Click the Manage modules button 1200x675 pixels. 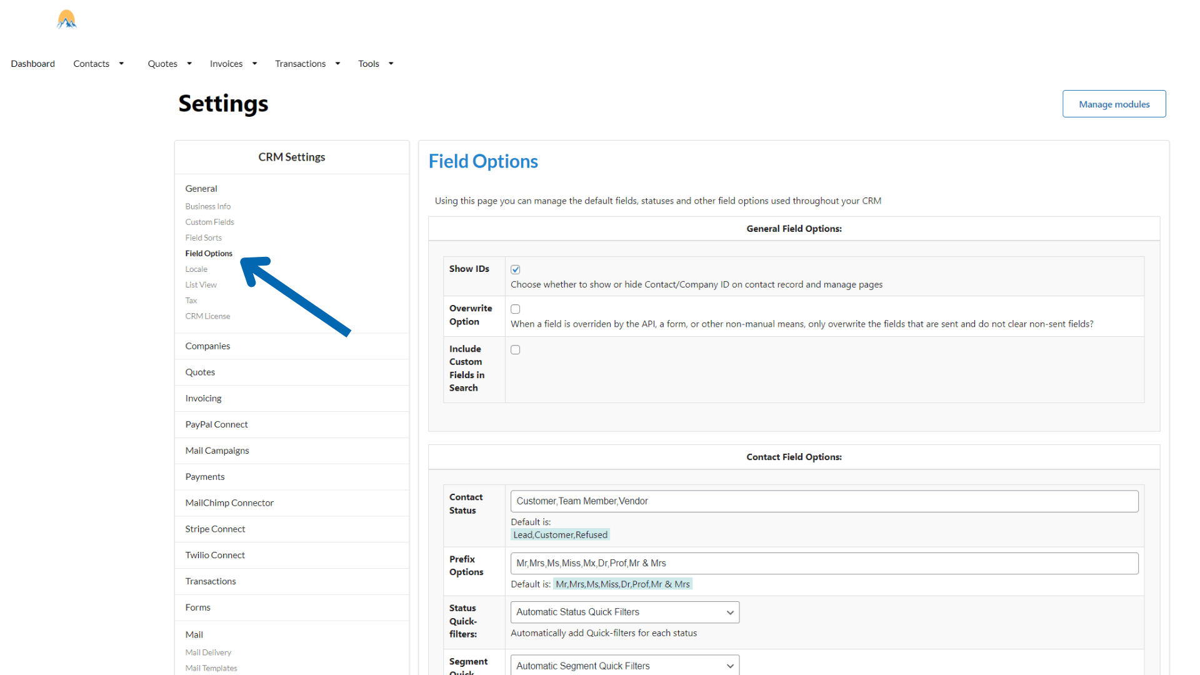click(x=1114, y=104)
